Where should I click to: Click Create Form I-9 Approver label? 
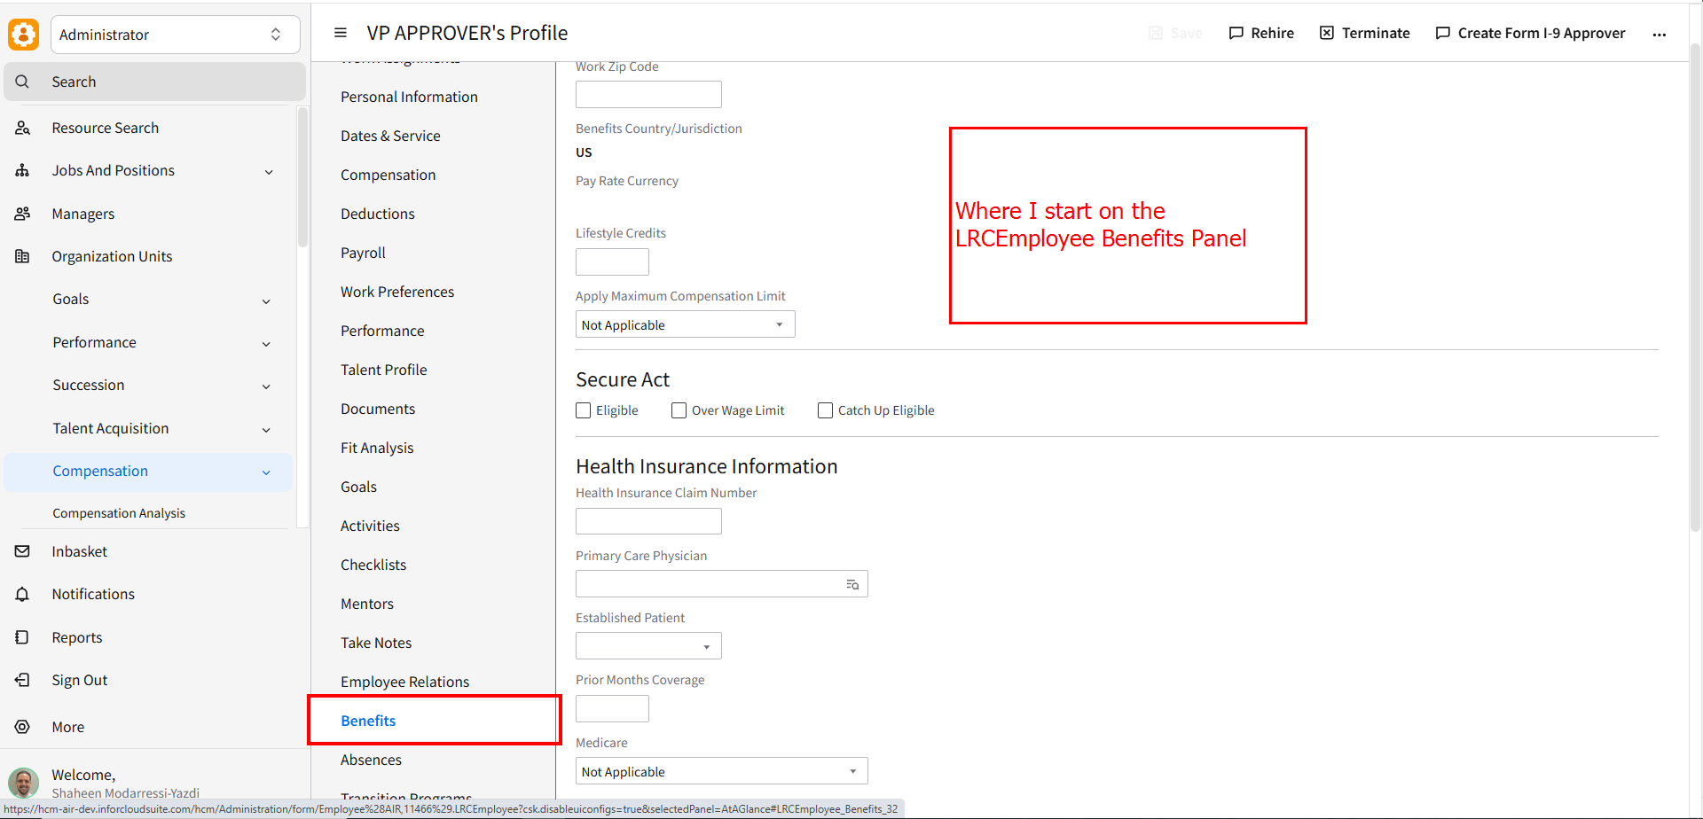(x=1542, y=33)
